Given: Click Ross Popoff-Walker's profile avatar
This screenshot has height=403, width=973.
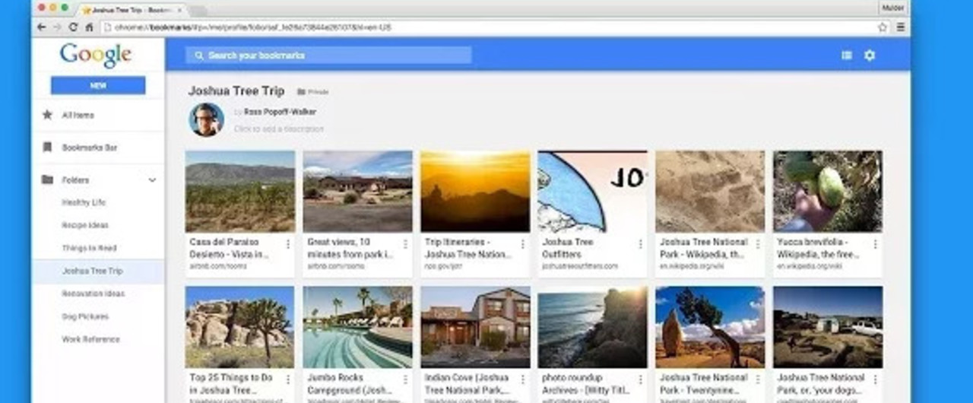Looking at the screenshot, I should pyautogui.click(x=207, y=119).
